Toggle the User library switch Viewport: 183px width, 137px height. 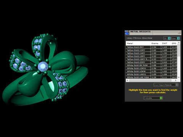point(175,38)
